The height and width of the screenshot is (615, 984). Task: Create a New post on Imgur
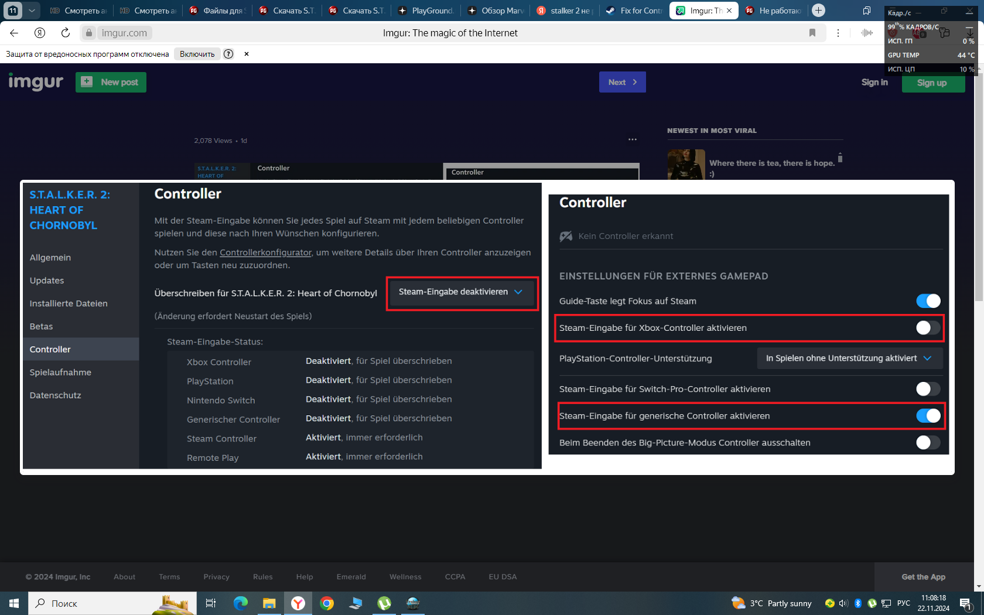coord(111,82)
